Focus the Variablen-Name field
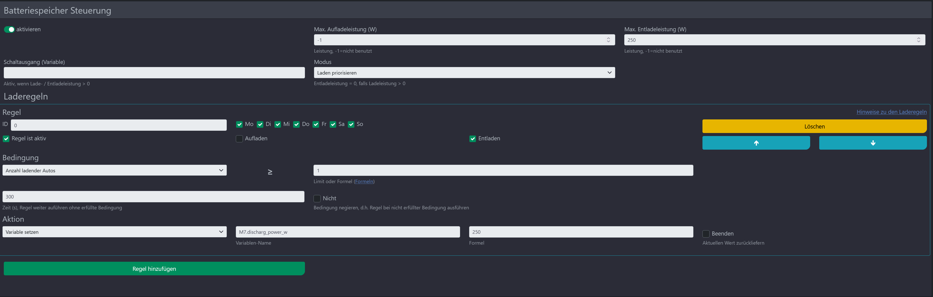 [x=348, y=232]
